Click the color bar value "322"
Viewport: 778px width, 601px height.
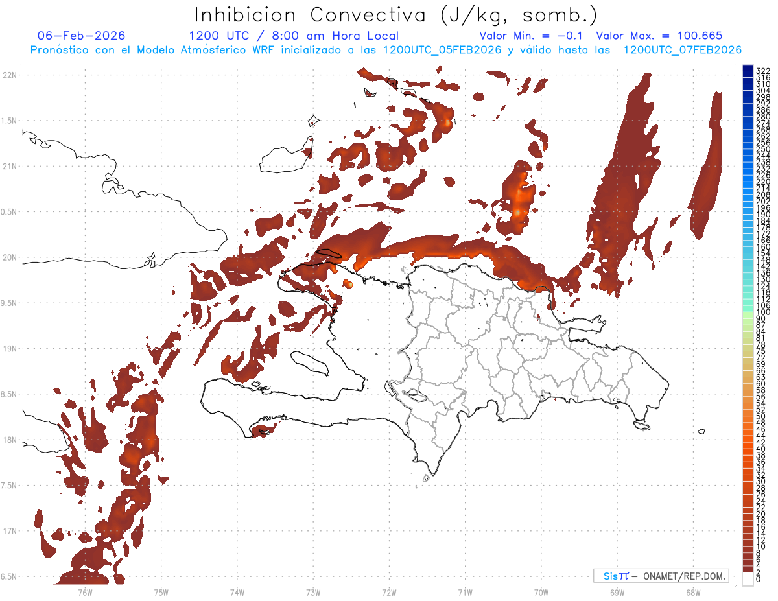tap(762, 69)
